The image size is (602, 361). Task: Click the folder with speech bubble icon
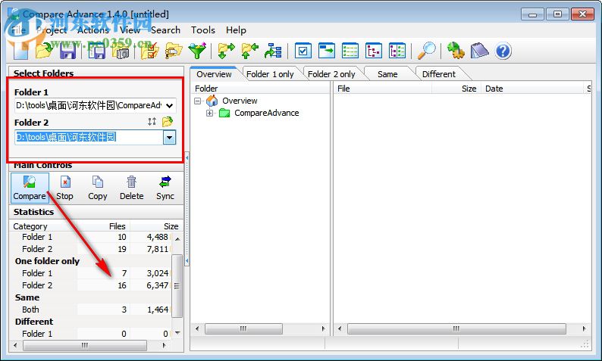pyautogui.click(x=174, y=51)
